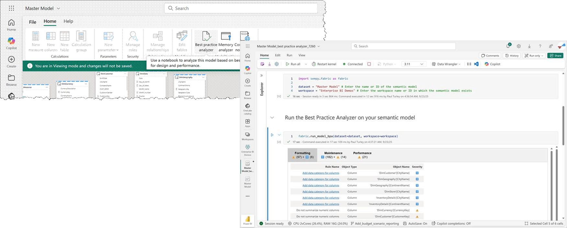Open notifications bell in notebook header

click(x=508, y=46)
